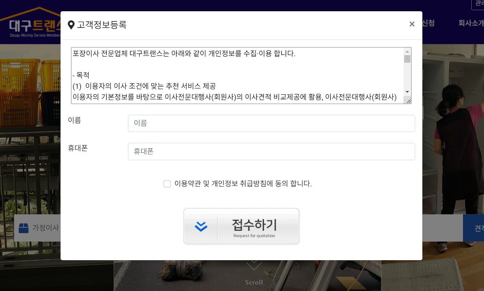
Task: Open the 회사소개 menu
Action: tap(471, 23)
